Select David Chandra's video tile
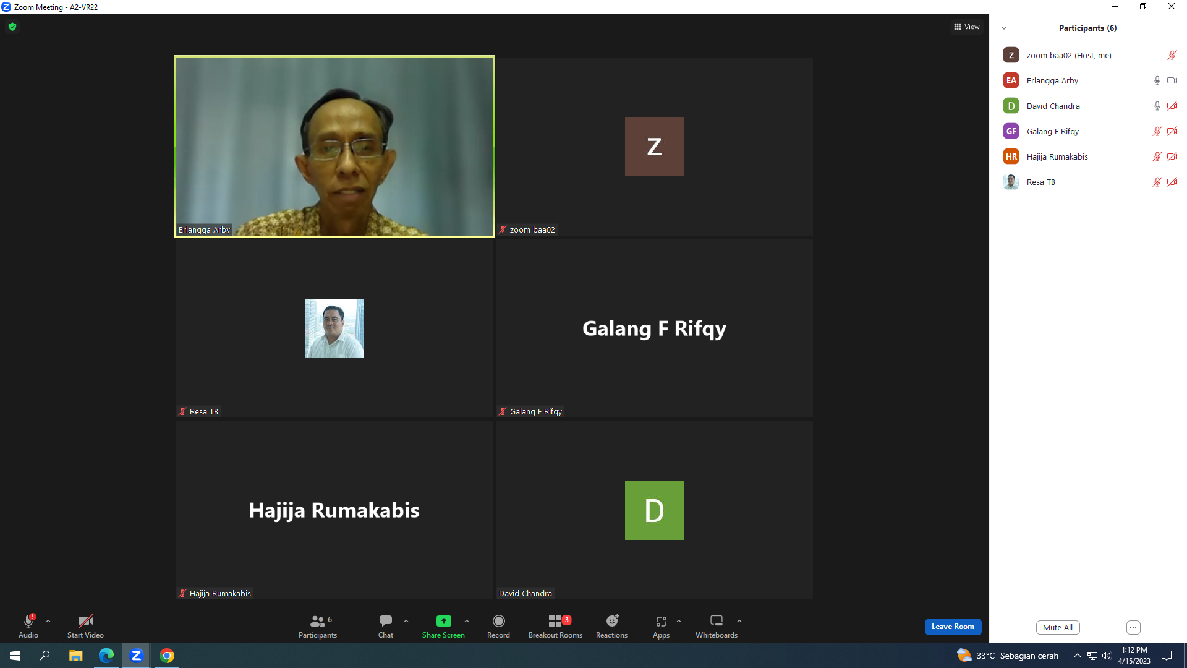The height and width of the screenshot is (668, 1187). click(x=655, y=510)
